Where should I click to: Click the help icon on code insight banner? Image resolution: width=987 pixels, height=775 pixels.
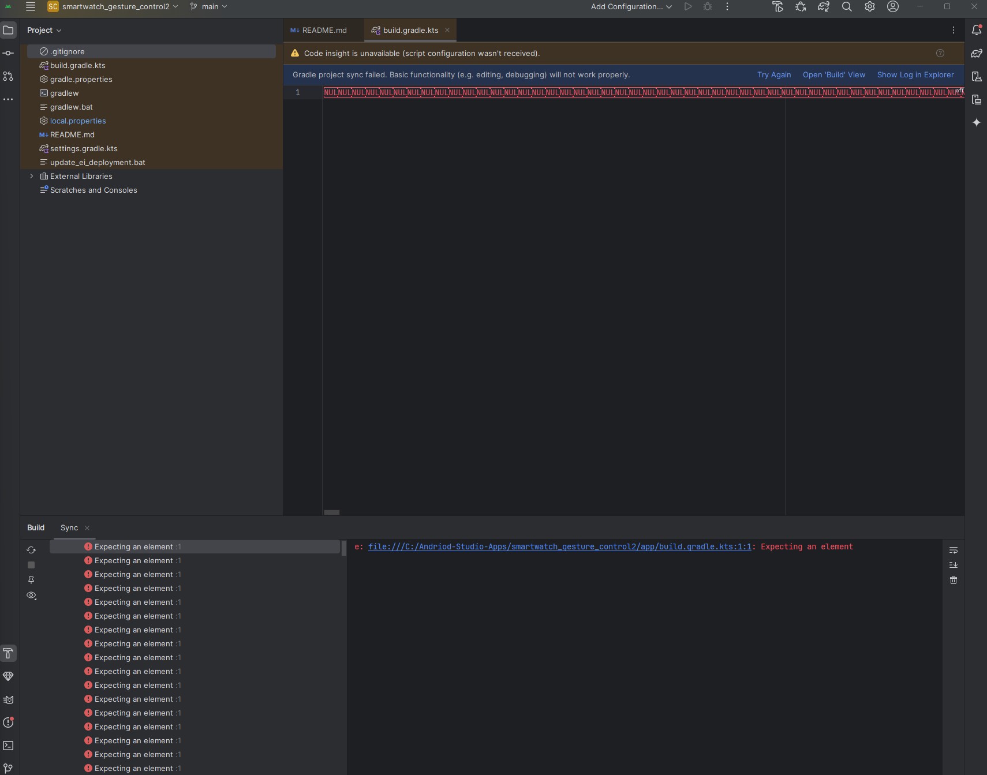click(940, 53)
